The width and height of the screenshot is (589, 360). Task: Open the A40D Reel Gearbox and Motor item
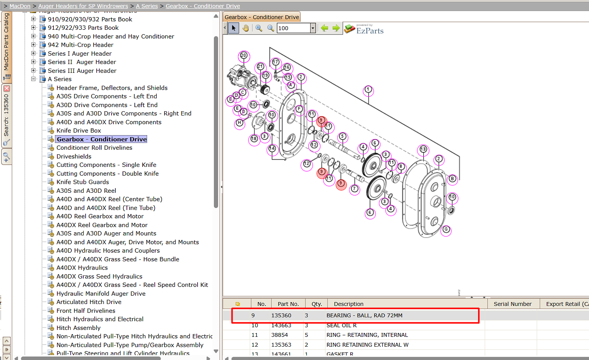100,216
